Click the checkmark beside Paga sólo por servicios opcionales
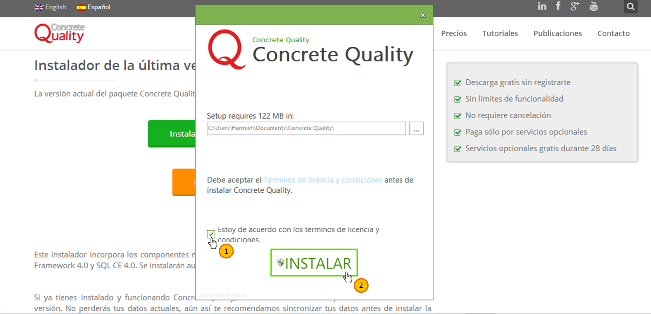This screenshot has height=314, width=651. tap(457, 132)
